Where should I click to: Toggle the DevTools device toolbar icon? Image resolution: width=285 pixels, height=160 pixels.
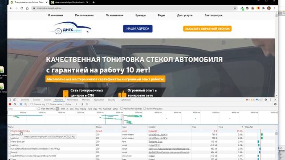(x=15, y=100)
